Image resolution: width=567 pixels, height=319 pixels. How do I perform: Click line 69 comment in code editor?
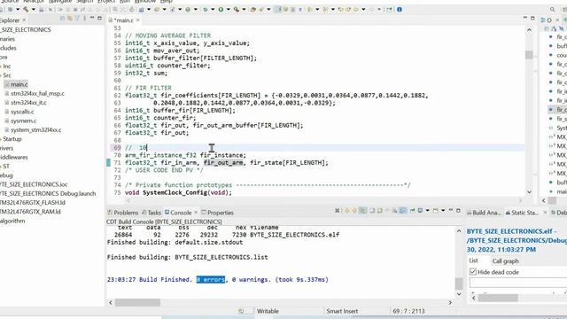pyautogui.click(x=136, y=148)
